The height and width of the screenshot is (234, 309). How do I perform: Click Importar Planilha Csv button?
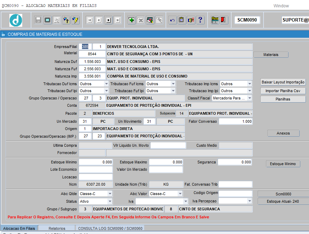coord(283,91)
